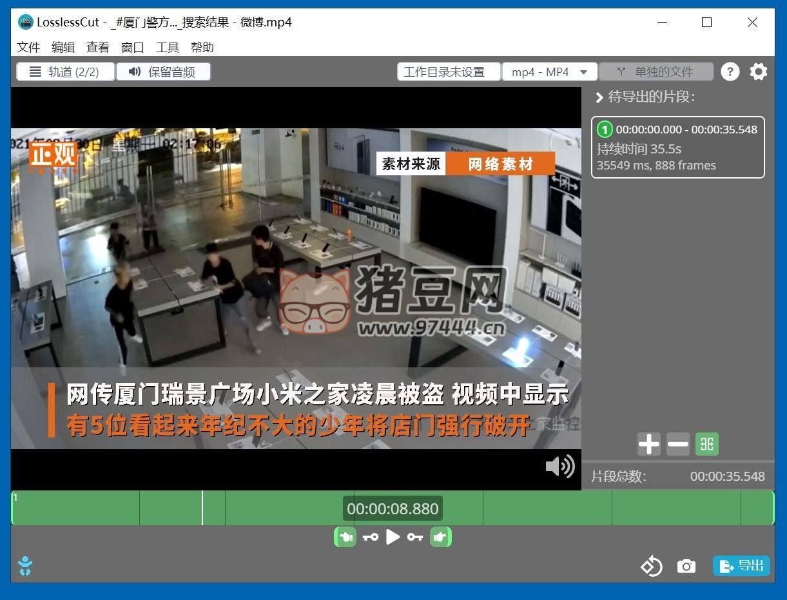Open the 轨道 (2/2) tracks panel
Viewport: 787px width, 600px height.
[65, 72]
